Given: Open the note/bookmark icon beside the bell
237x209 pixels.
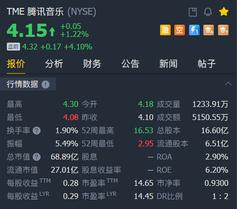Looking at the screenshot, I should click(193, 12).
